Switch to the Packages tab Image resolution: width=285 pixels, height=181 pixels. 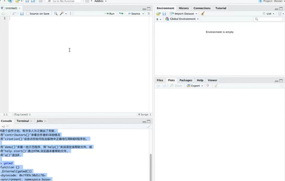[x=186, y=80]
